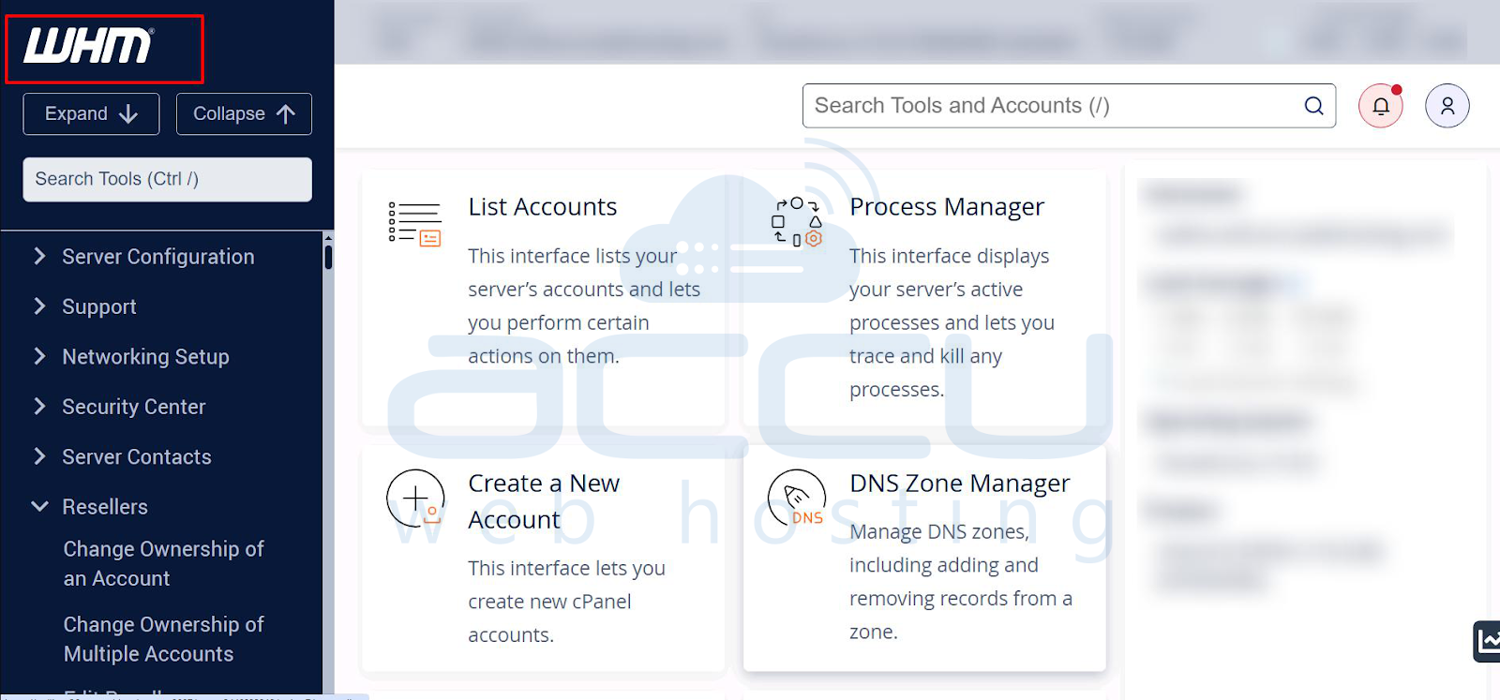Expand the Server Contacts chevron
Screen dimensions: 1500x700
[39, 456]
